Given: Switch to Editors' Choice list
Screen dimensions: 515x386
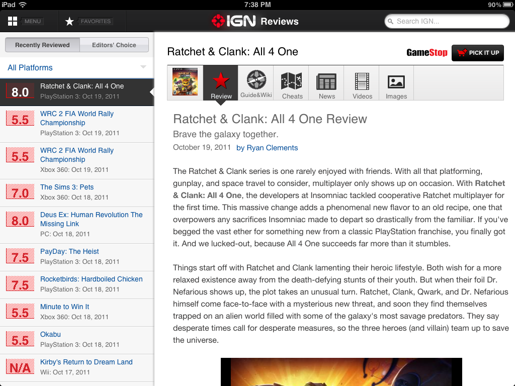Looking at the screenshot, I should tap(114, 45).
